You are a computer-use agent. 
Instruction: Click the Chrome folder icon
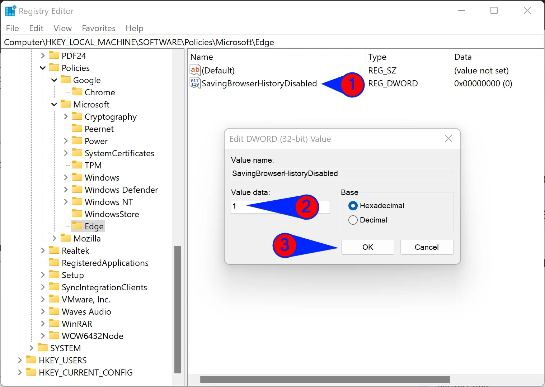coord(77,92)
